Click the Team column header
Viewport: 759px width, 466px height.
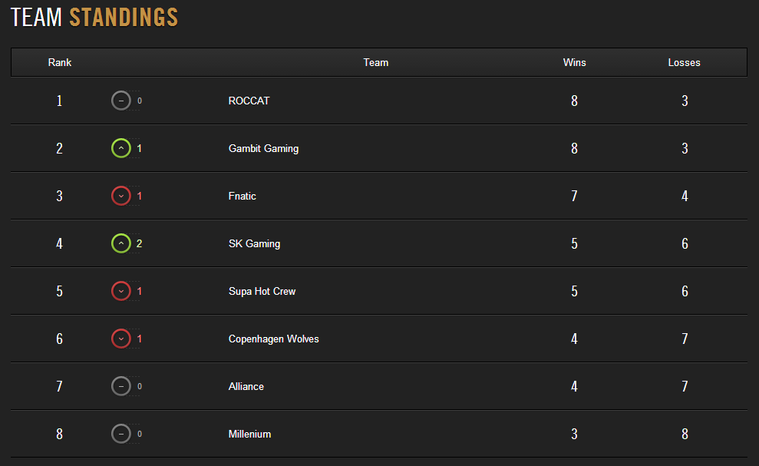point(376,62)
